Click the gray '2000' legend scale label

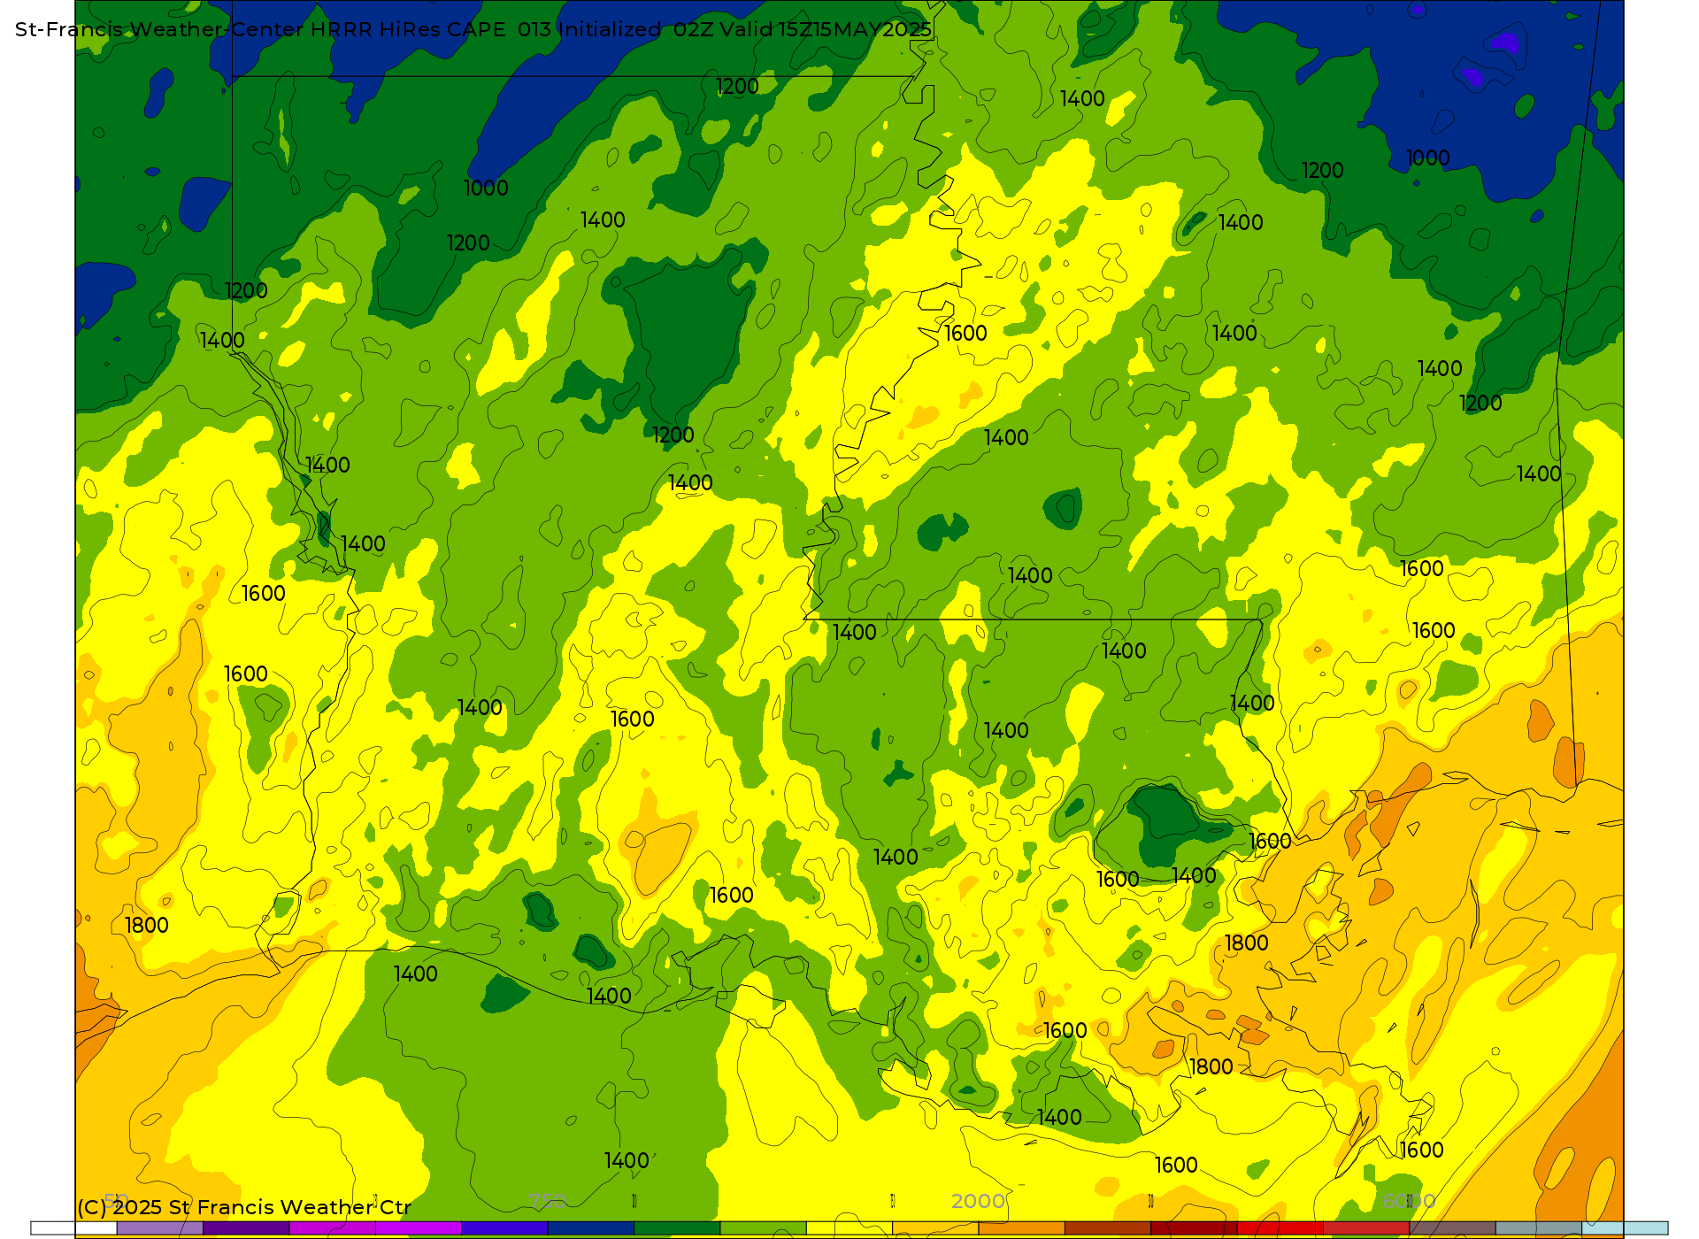(x=978, y=1201)
